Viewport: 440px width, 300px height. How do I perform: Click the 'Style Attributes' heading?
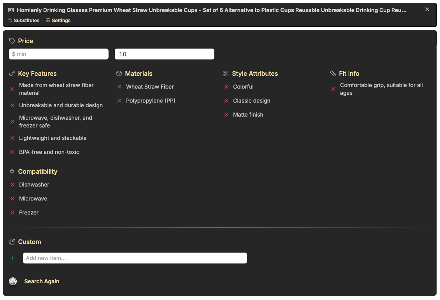[x=255, y=74]
